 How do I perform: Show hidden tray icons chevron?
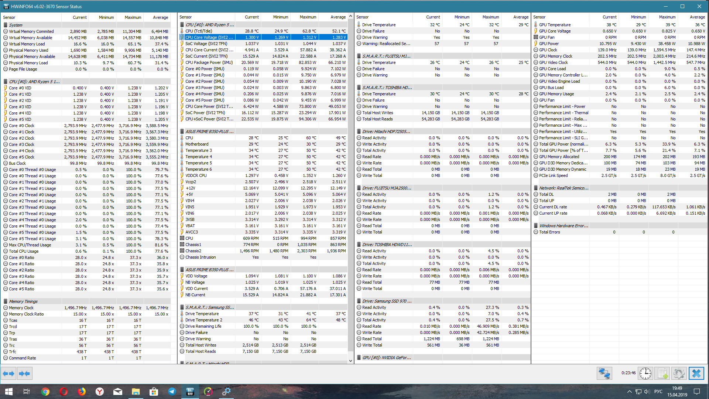[629, 392]
